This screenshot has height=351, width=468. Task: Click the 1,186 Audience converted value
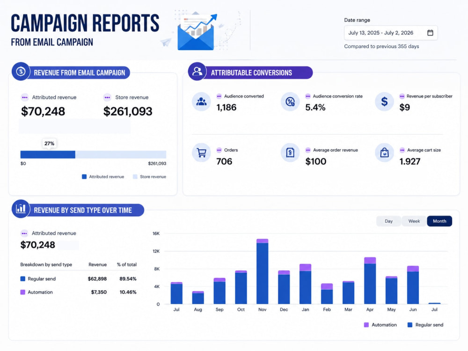point(226,108)
